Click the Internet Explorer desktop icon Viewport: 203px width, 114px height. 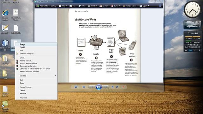click(5, 15)
